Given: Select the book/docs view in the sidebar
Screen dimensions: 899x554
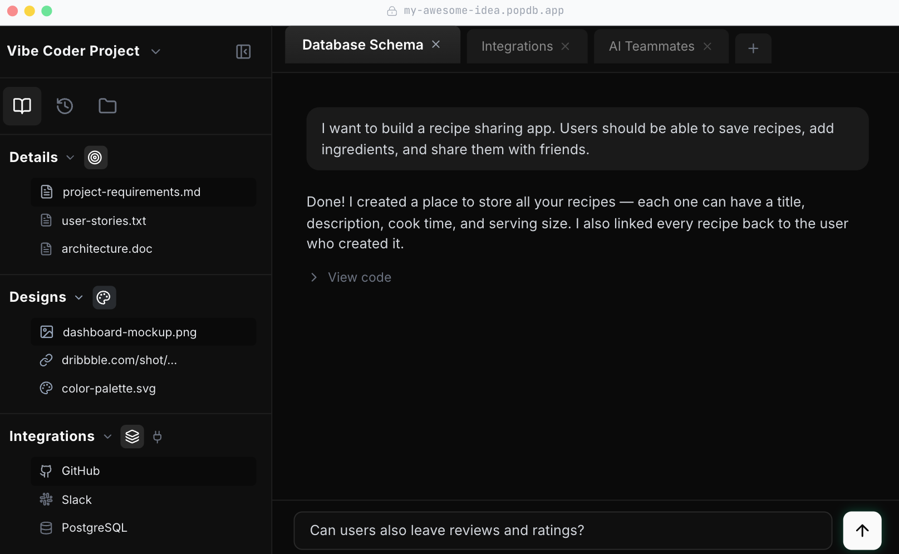Looking at the screenshot, I should tap(22, 106).
